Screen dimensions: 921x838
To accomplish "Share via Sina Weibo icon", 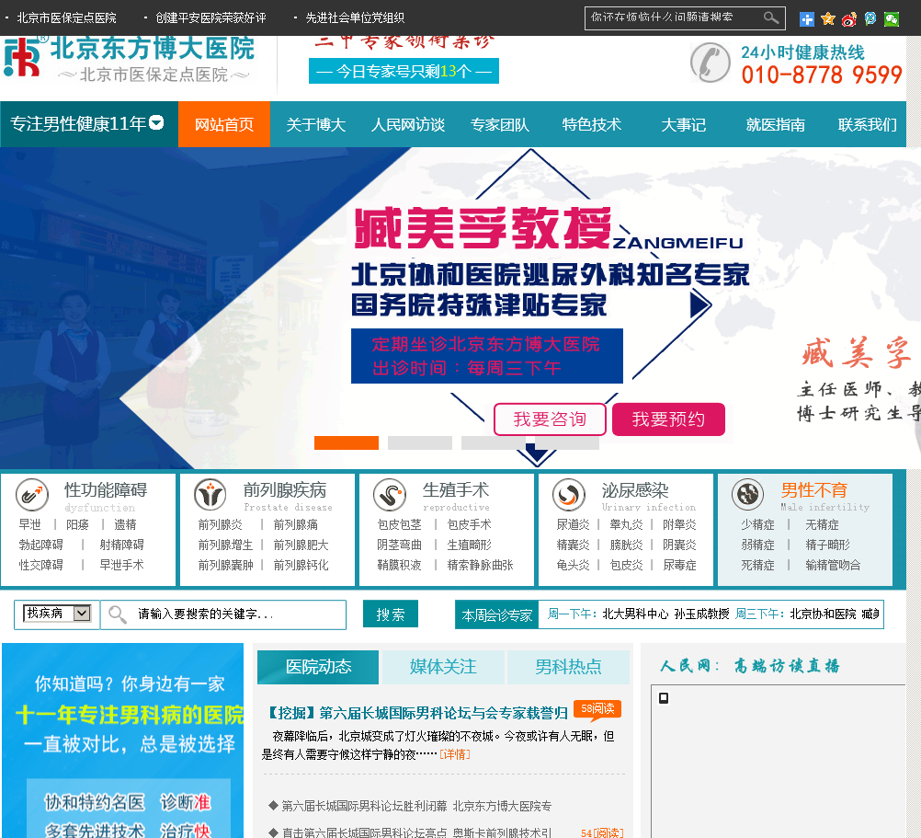I will pos(849,18).
